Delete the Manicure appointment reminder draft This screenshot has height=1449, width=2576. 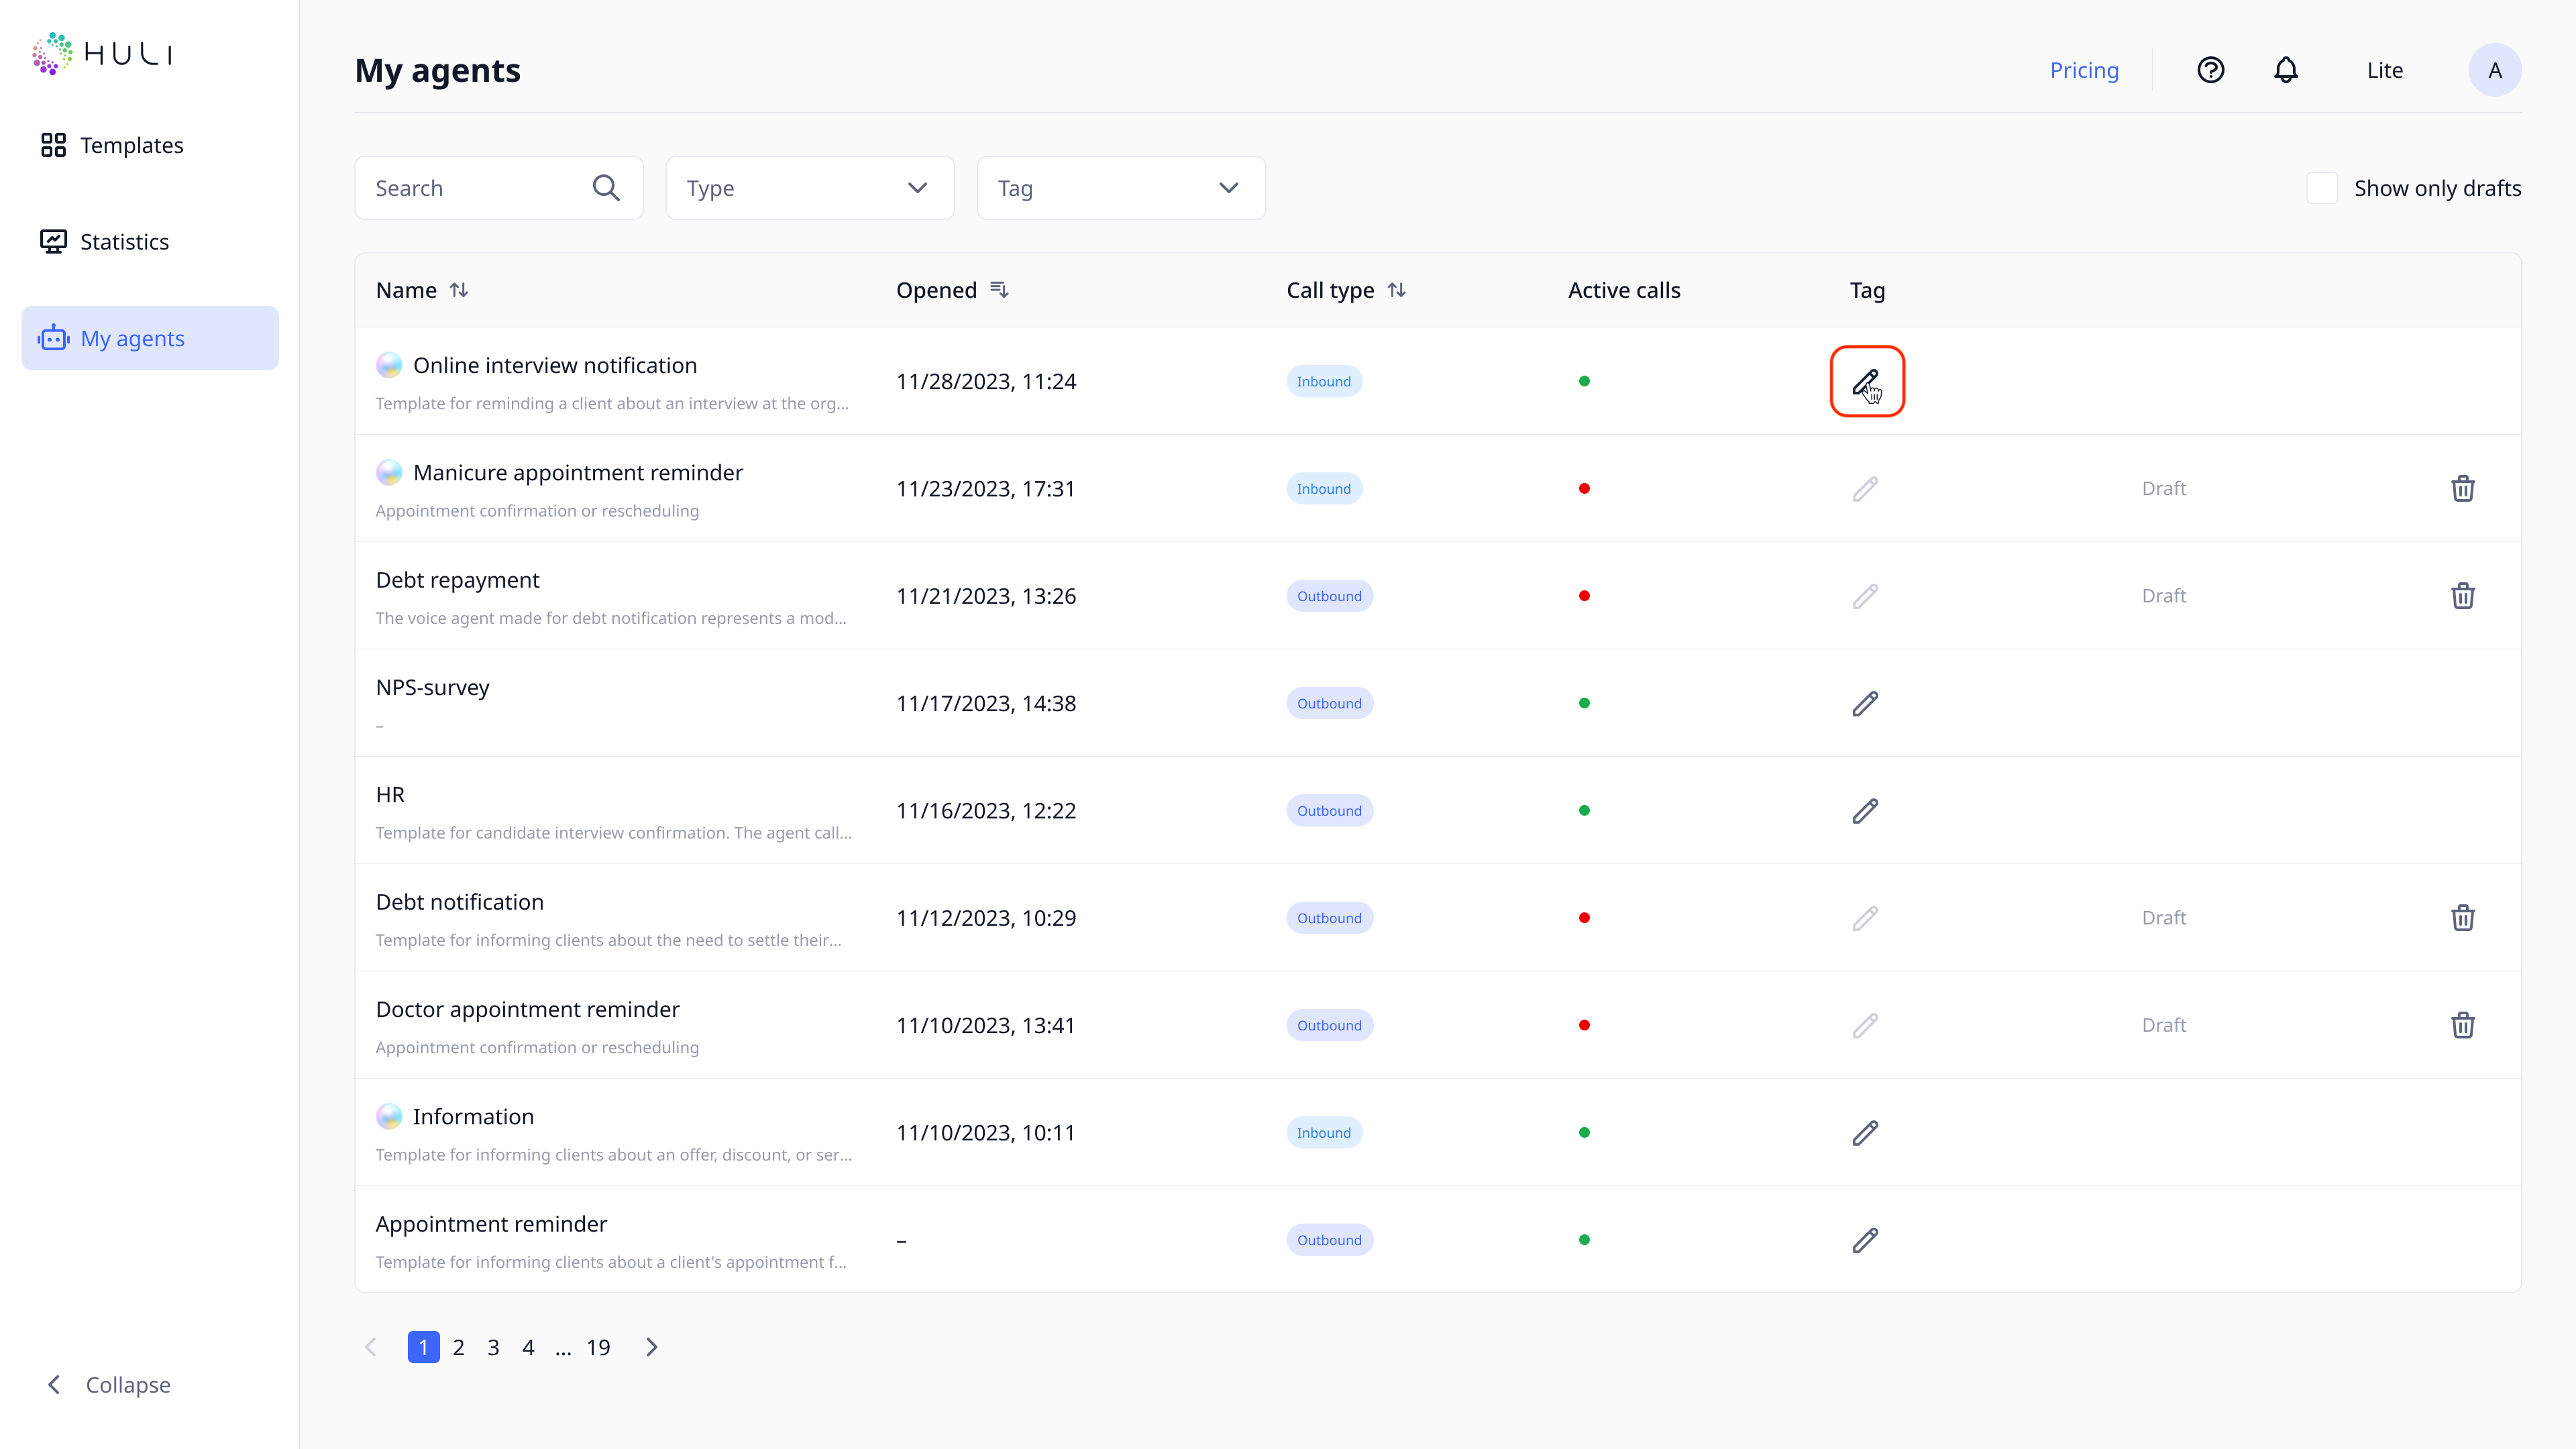(x=2462, y=489)
